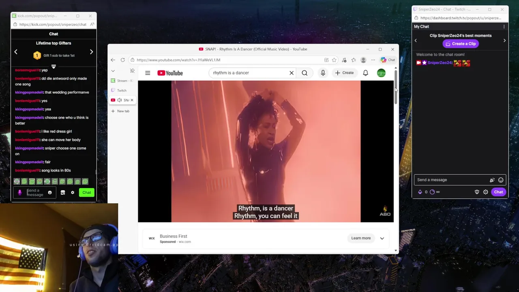Click the YouTube page vertical scrollbar thumb
The width and height of the screenshot is (519, 292).
396,87
